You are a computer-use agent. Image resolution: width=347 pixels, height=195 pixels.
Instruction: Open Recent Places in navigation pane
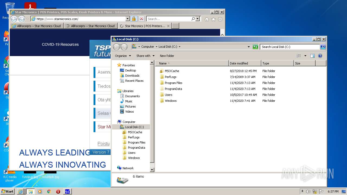[x=134, y=81]
